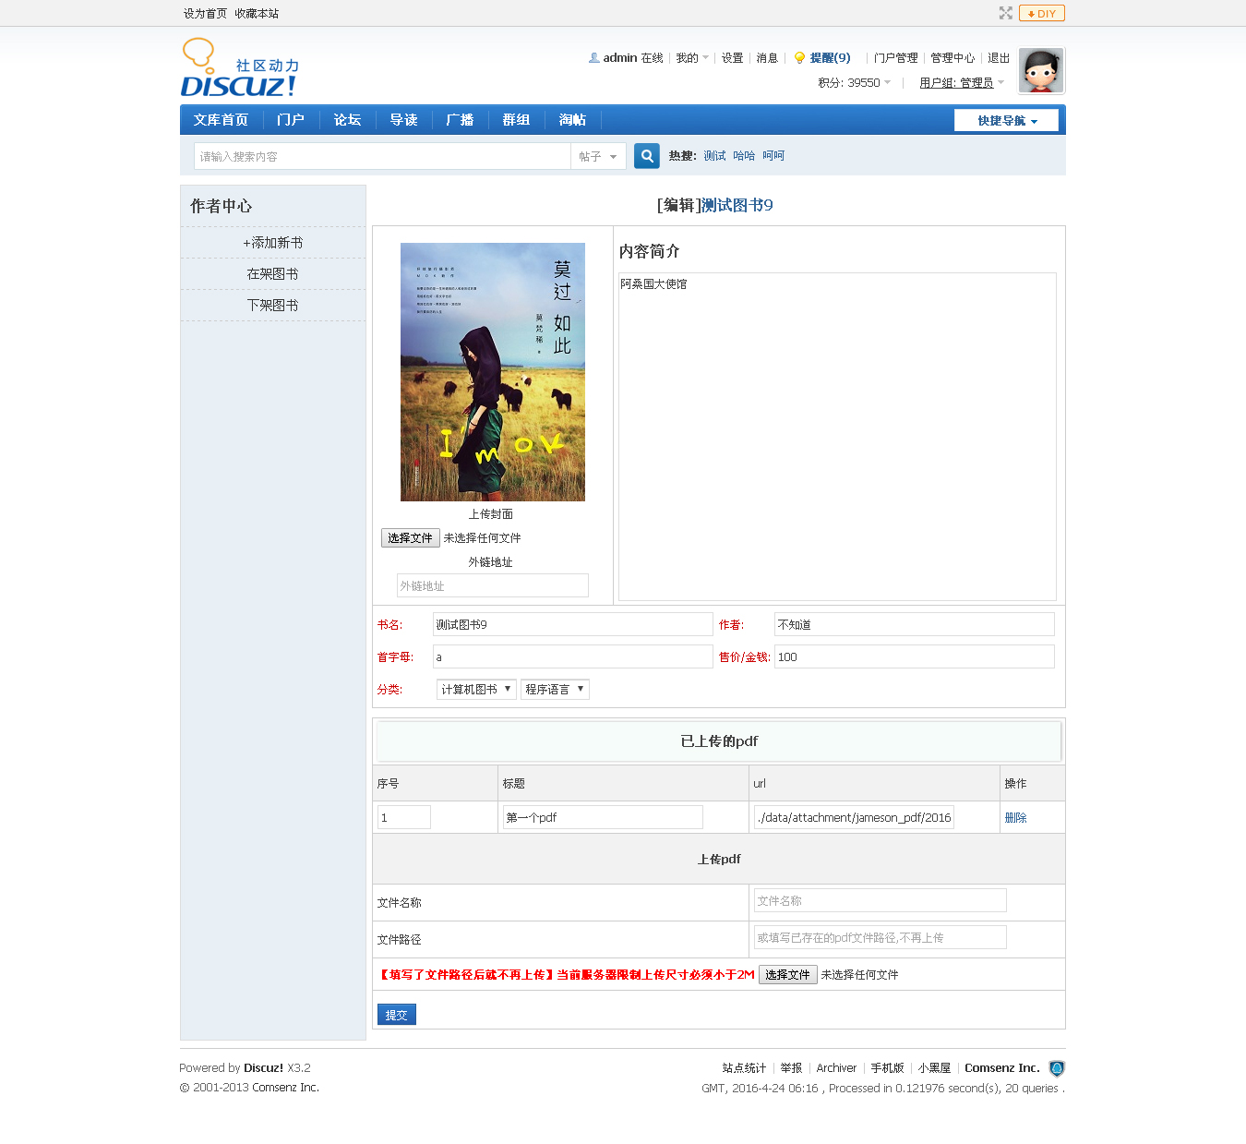The image size is (1246, 1144).
Task: Open 手机版 footer link
Action: coord(887,1067)
